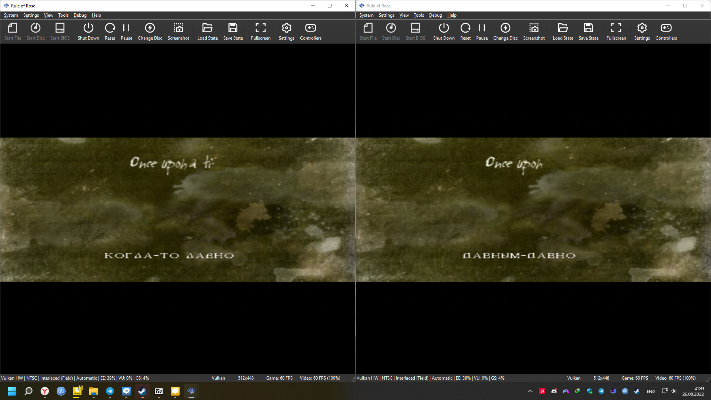Open Windows Start menu

point(12,391)
